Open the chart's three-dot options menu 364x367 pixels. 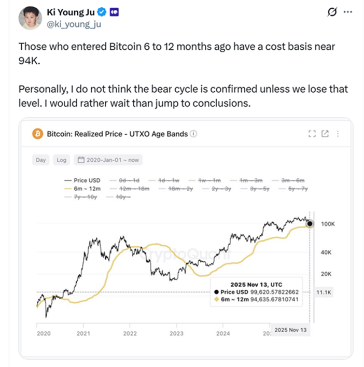[338, 134]
